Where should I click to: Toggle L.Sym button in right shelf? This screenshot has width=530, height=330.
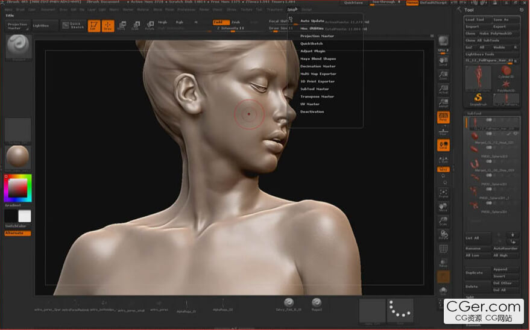click(443, 159)
